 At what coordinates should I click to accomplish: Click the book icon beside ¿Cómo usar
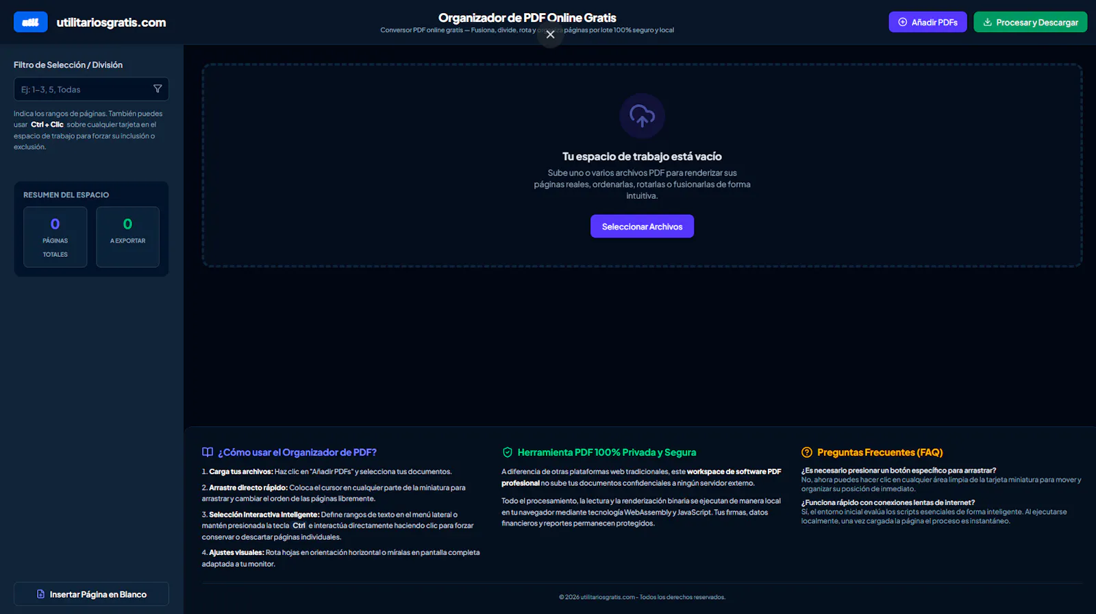[208, 452]
